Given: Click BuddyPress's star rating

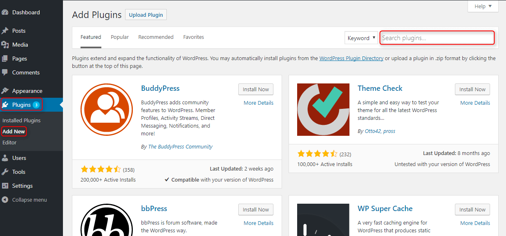Looking at the screenshot, I should coord(101,169).
